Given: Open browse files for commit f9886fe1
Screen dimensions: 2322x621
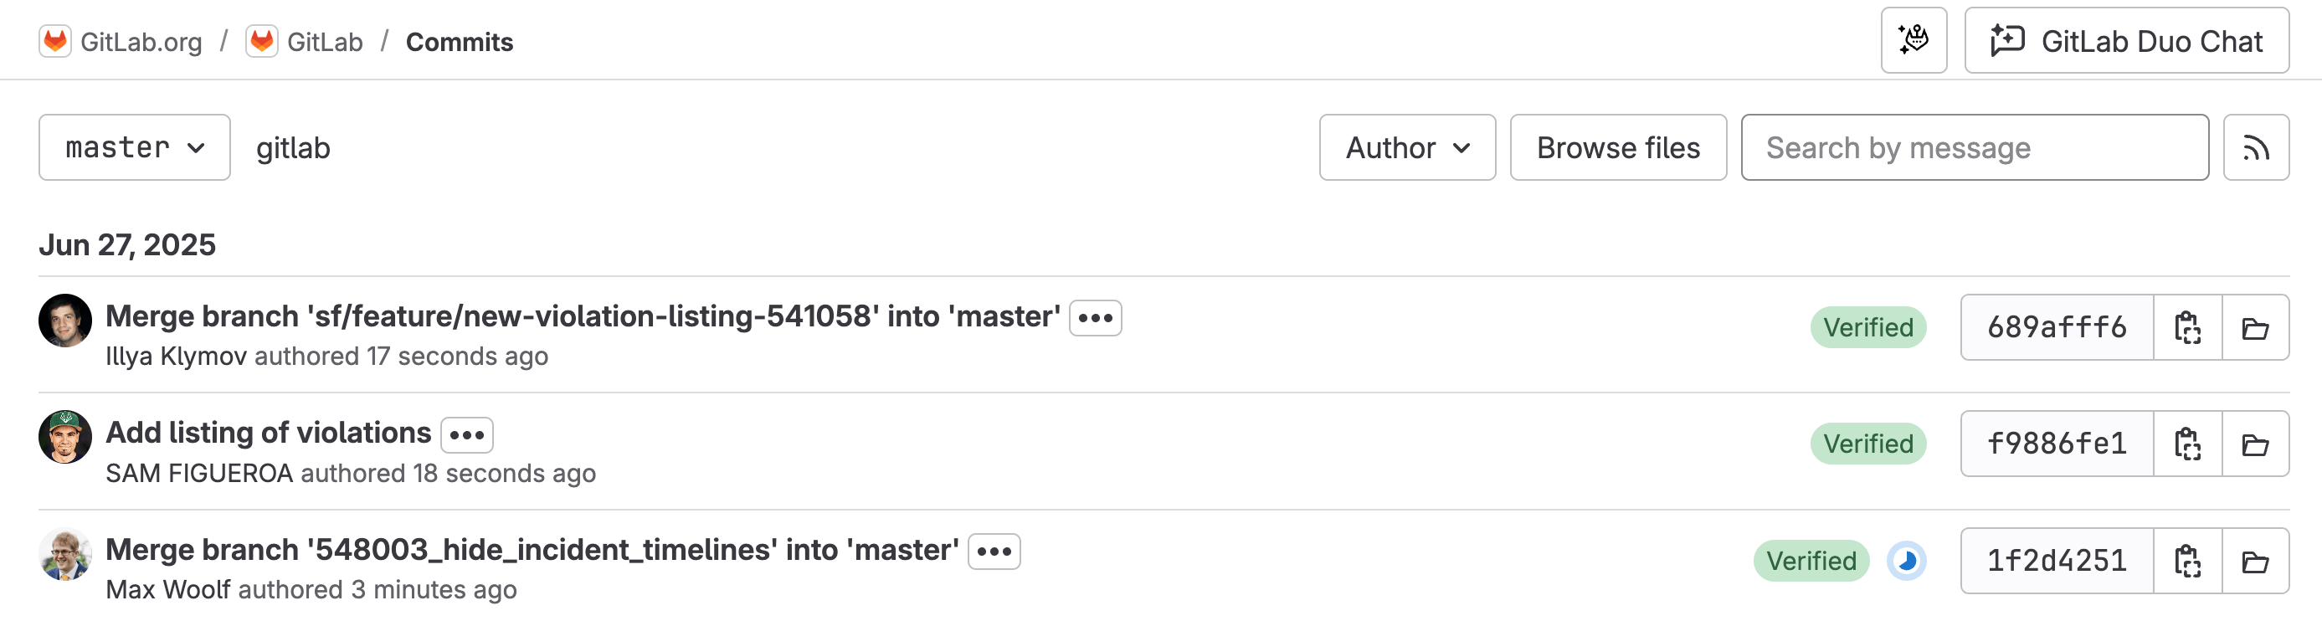Looking at the screenshot, I should (x=2257, y=443).
